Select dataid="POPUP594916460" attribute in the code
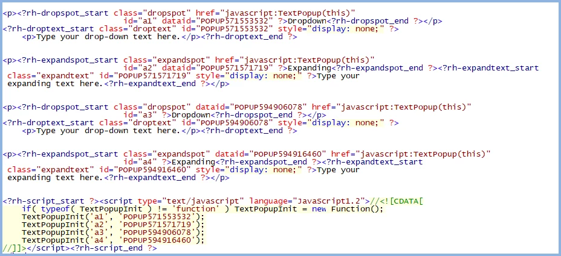 271,154
